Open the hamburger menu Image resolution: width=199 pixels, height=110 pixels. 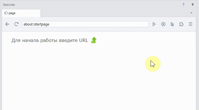(191, 24)
